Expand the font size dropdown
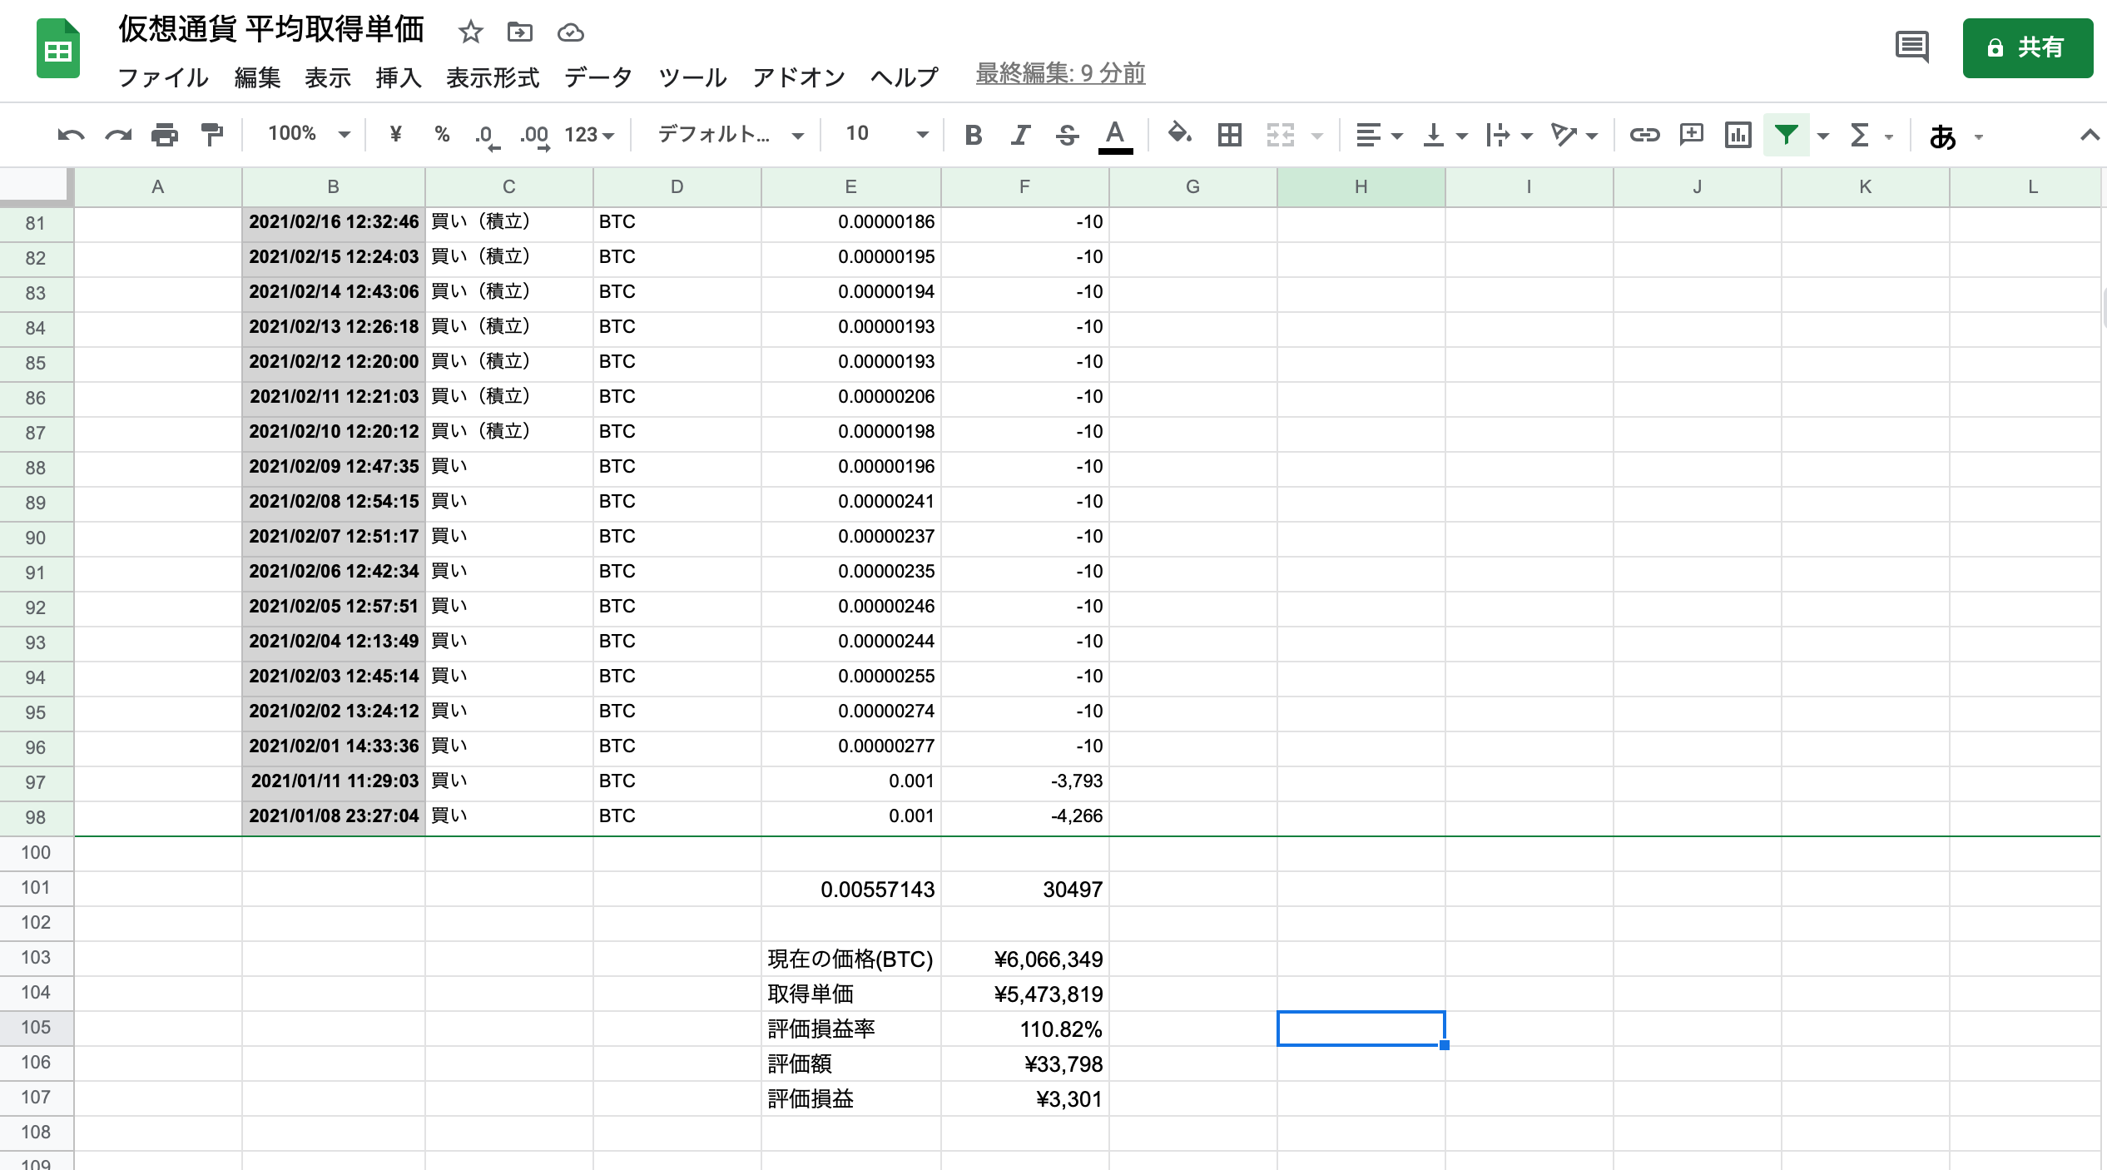 920,134
